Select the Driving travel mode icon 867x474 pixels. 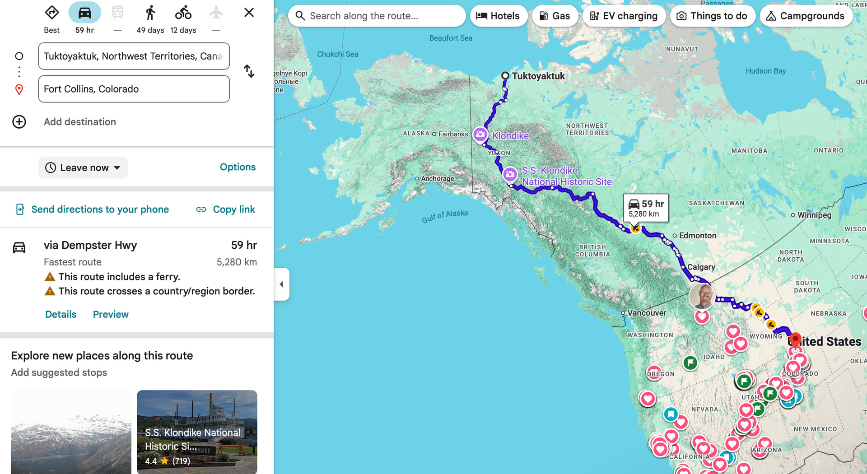pyautogui.click(x=84, y=13)
